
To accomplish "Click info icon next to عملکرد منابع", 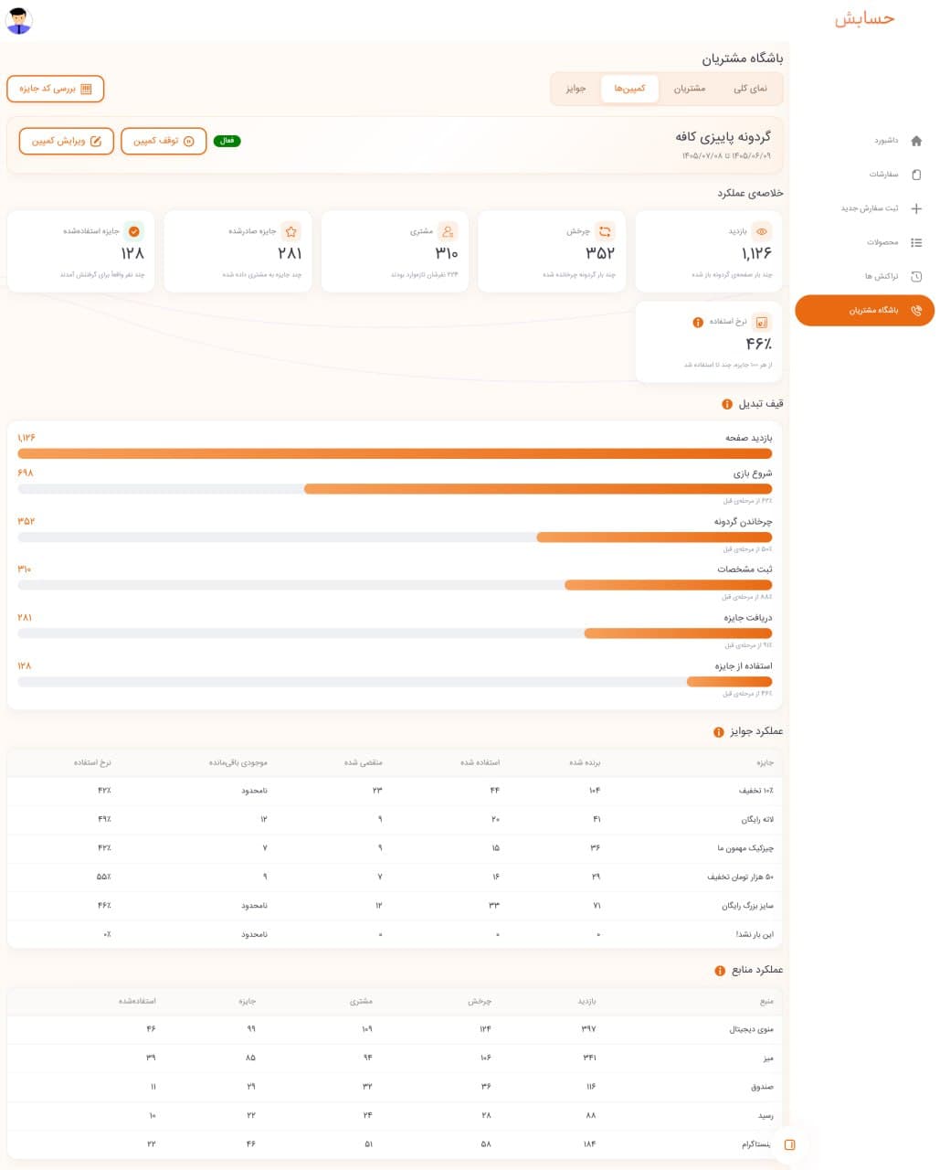I will tap(720, 971).
